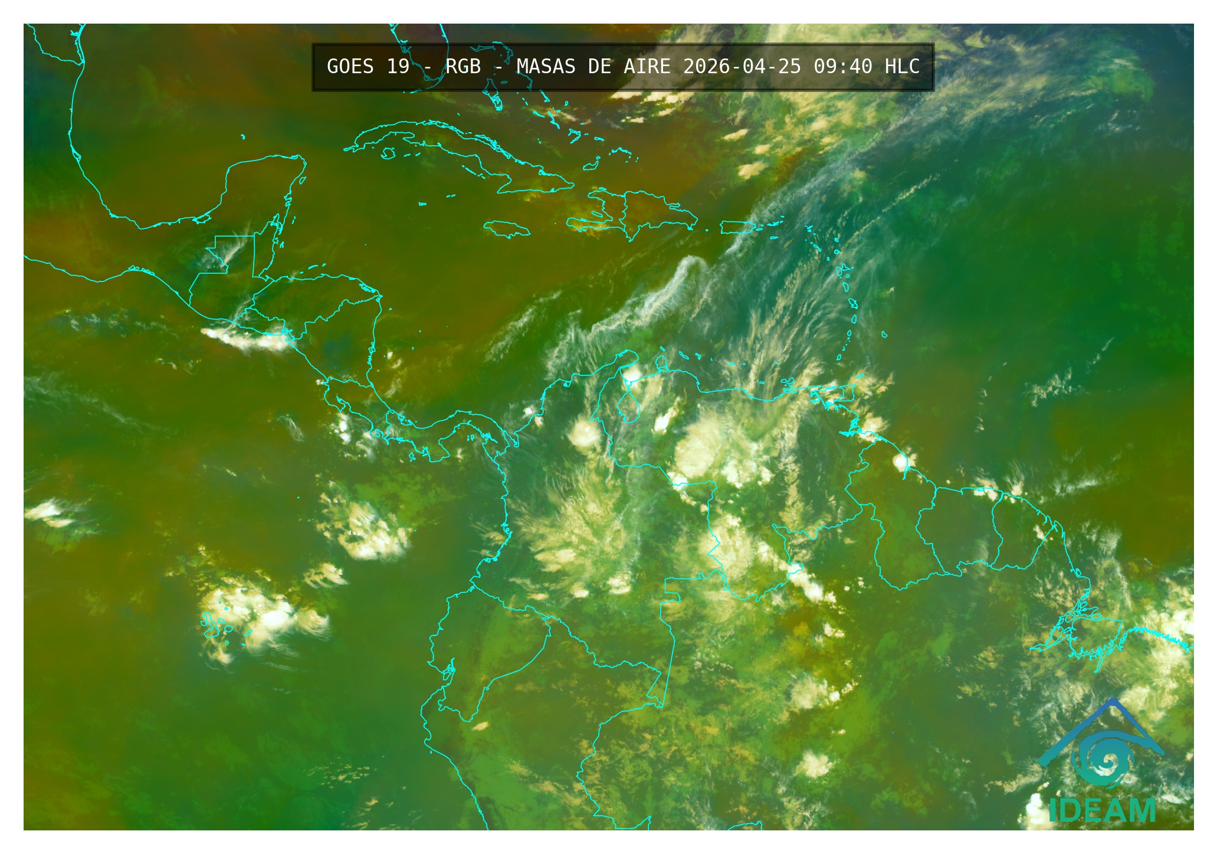Click the island of Jamaica
Screen dimensions: 1217x854
(x=506, y=229)
